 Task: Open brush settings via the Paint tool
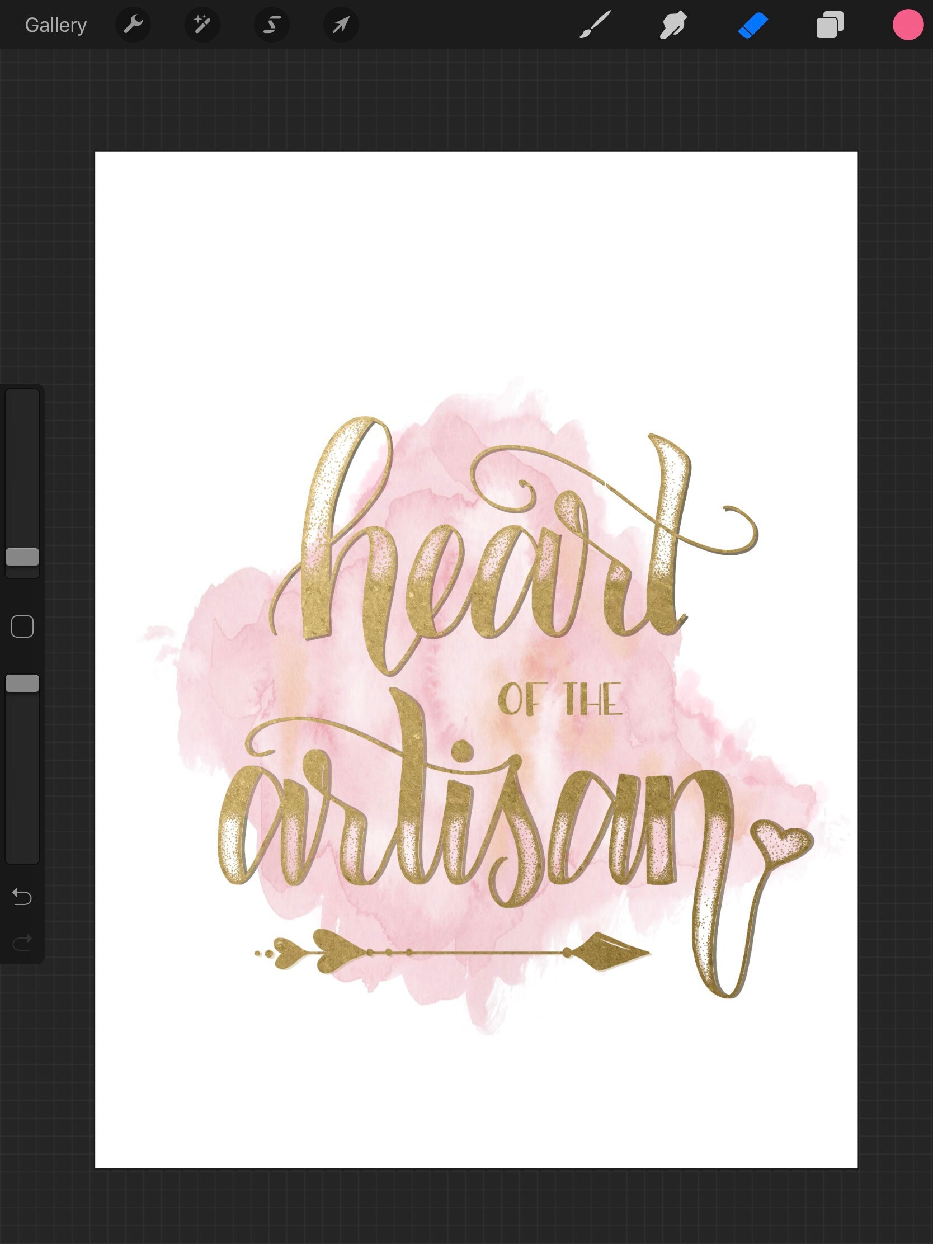[x=595, y=25]
